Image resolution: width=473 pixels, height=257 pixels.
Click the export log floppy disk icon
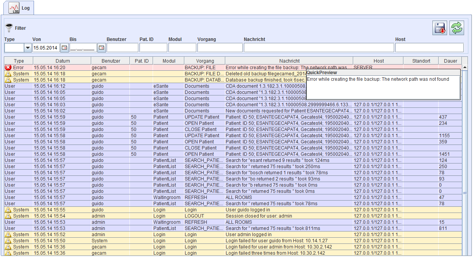440,28
